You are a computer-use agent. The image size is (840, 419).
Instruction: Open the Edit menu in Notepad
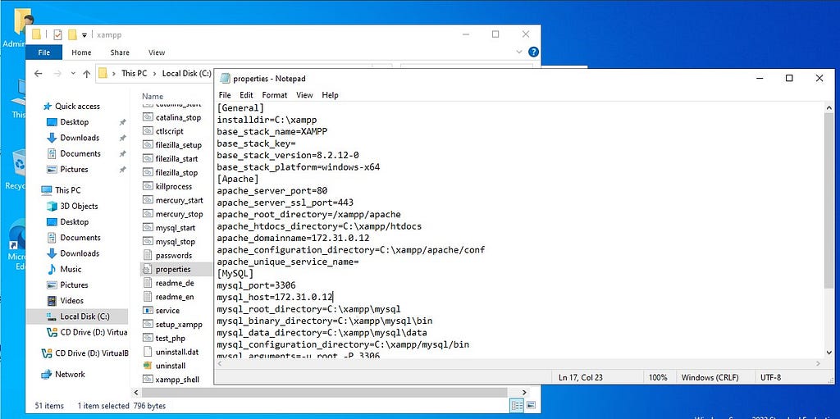pyautogui.click(x=246, y=95)
